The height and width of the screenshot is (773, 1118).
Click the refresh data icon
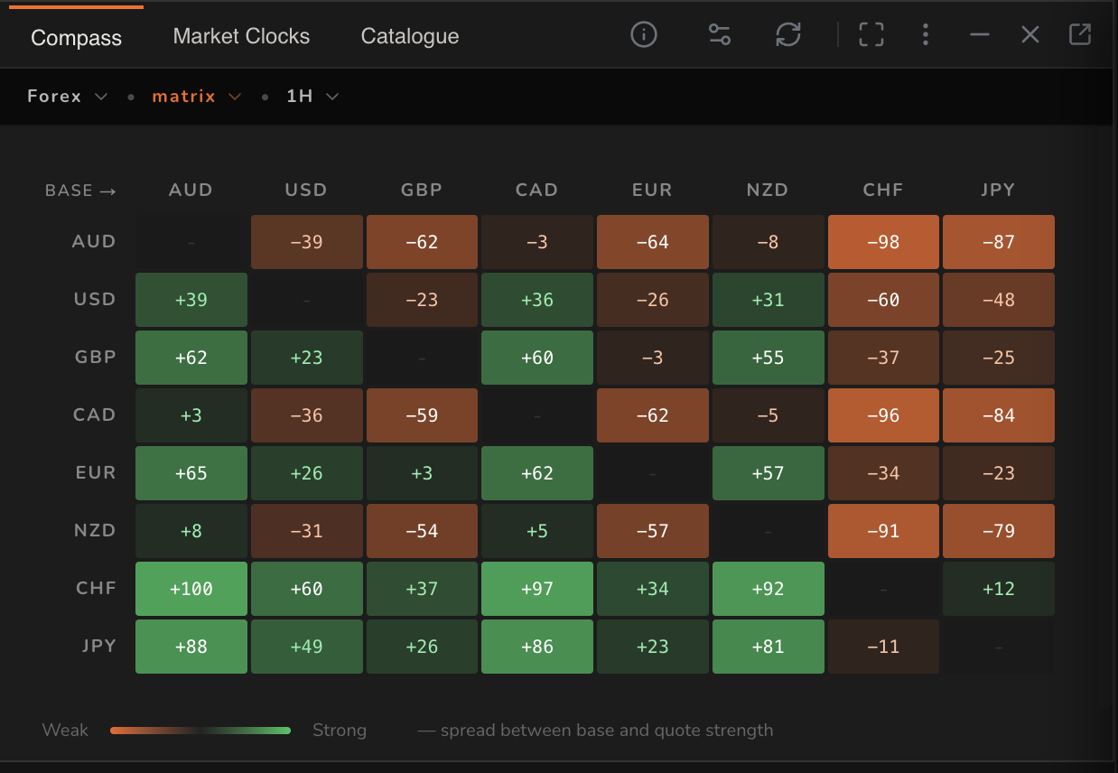[x=788, y=35]
